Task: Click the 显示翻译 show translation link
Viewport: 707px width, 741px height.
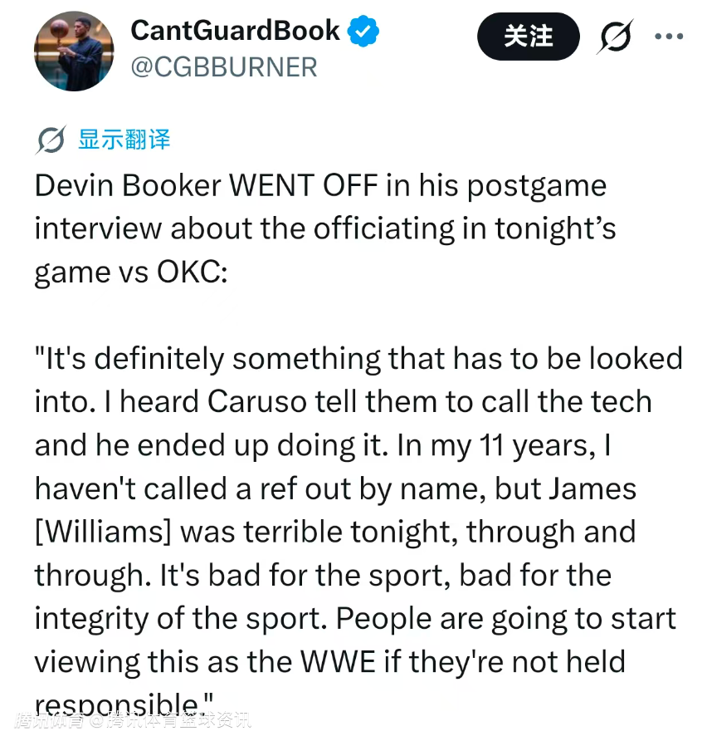Action: click(124, 140)
